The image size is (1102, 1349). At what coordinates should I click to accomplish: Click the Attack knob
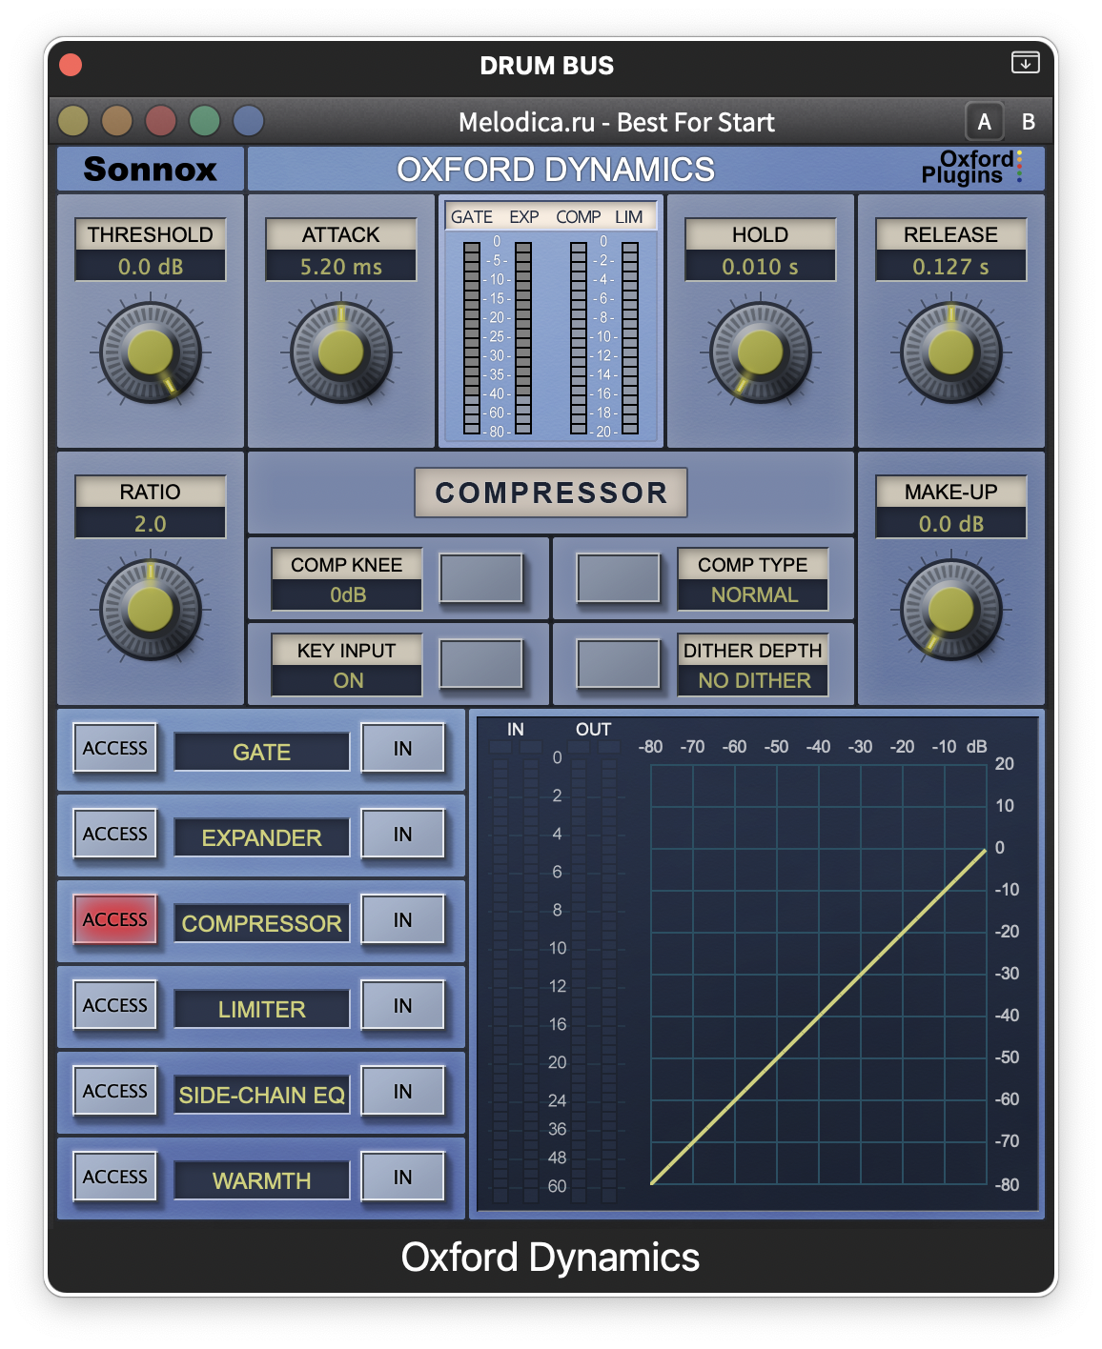point(341,352)
